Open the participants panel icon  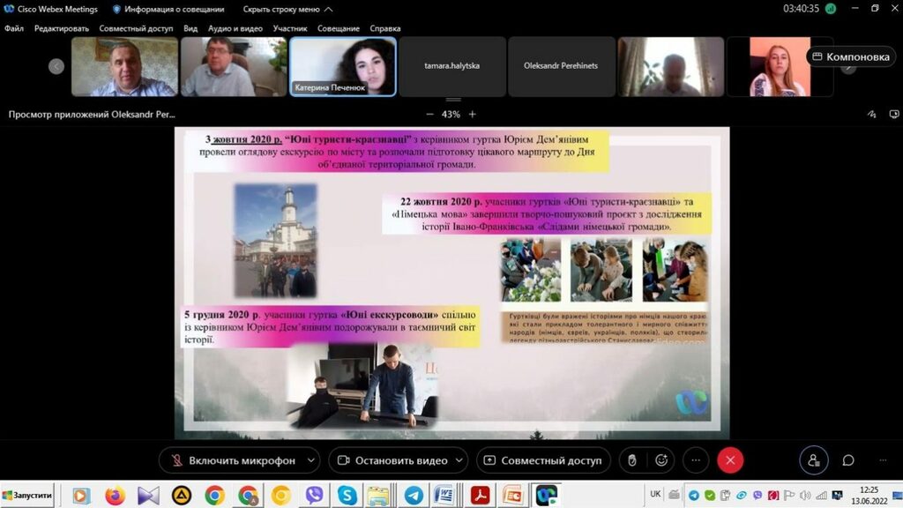coord(813,460)
